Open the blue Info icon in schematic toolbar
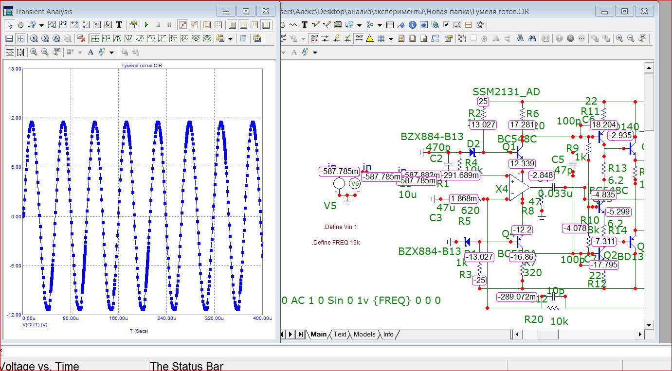The image size is (672, 371). (412, 25)
